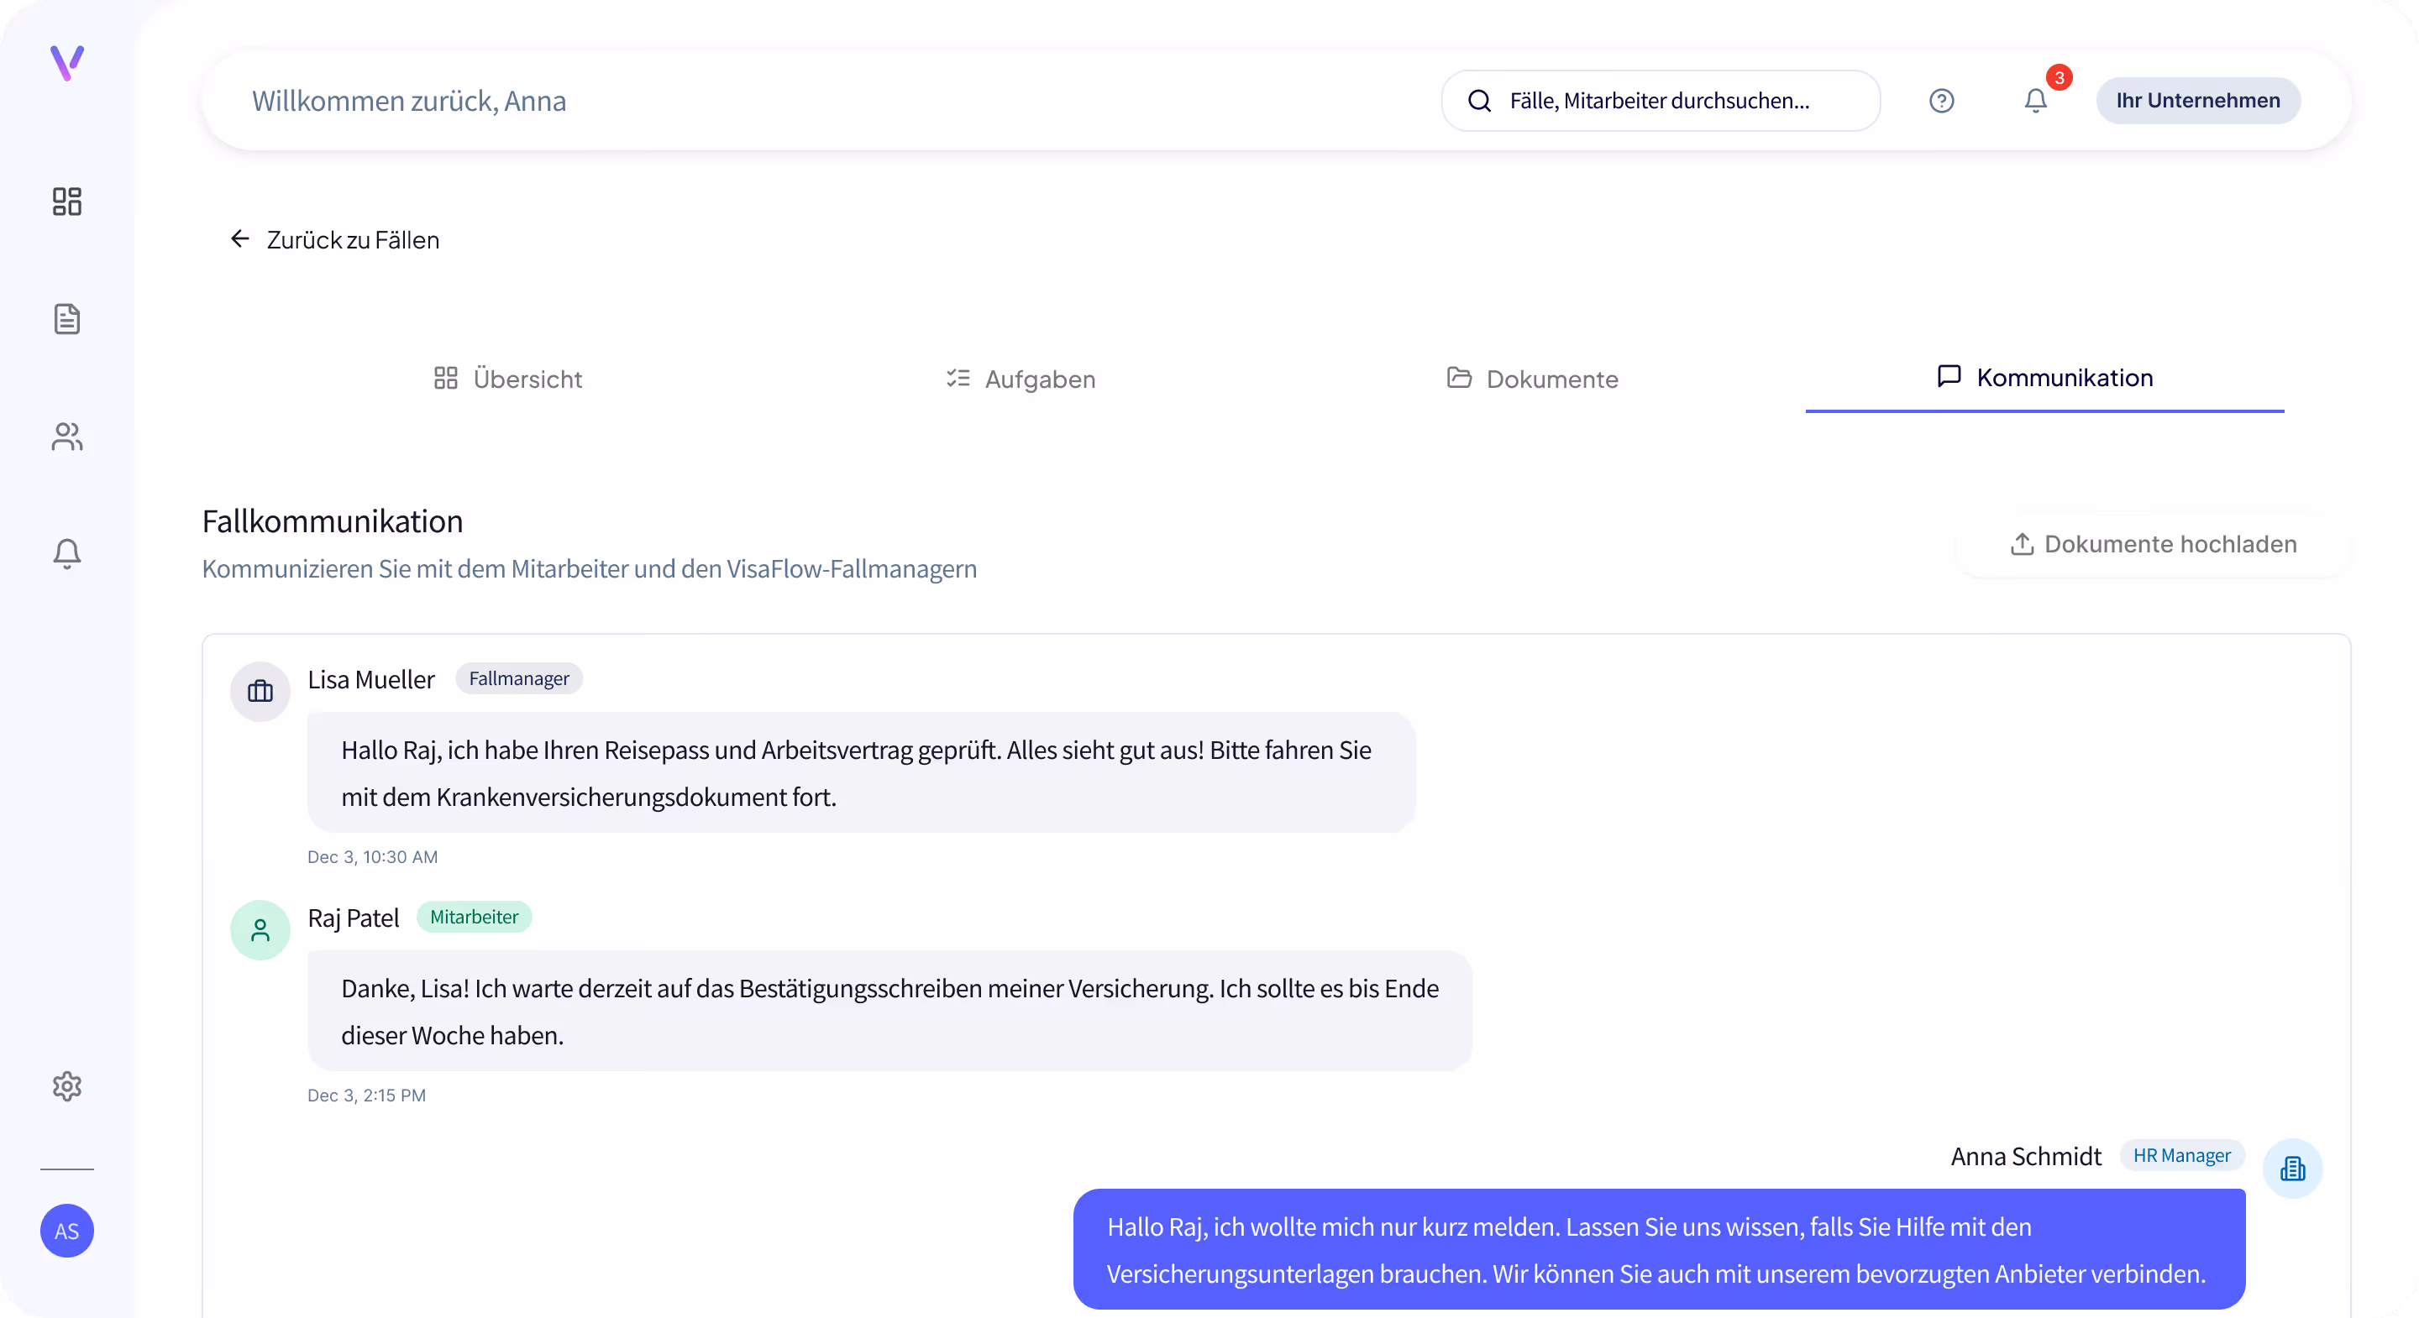Open the dashboard grid icon in the sidebar

[x=66, y=201]
